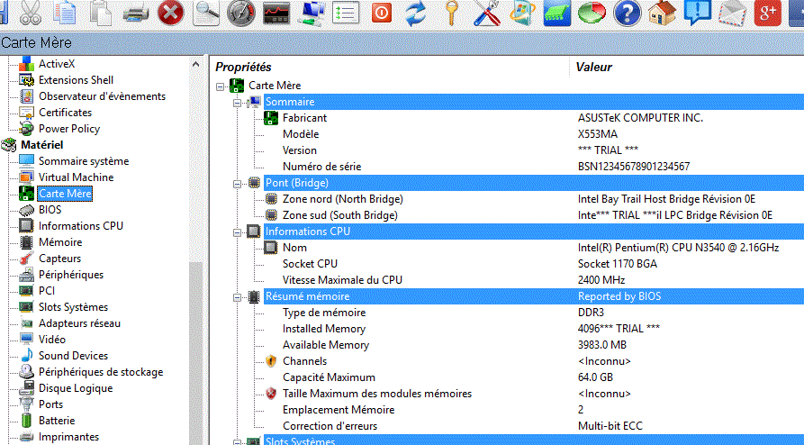804x445 pixels.
Task: Select the Socket 1170 BGA value
Action: coord(618,264)
